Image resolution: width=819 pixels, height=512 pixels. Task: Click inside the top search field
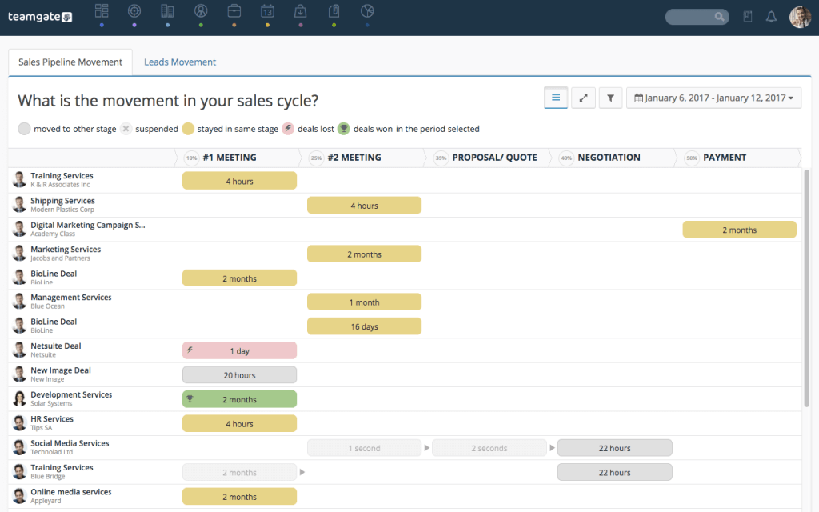click(694, 16)
